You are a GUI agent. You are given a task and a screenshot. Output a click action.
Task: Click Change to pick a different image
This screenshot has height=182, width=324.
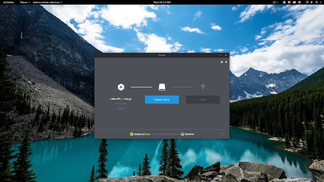pyautogui.click(x=121, y=108)
